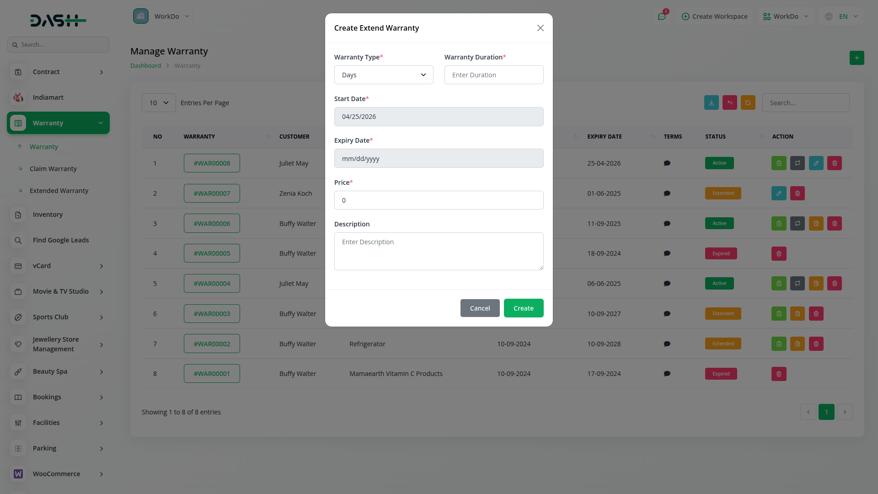Viewport: 878px width, 494px height.
Task: Click the Enter Duration input field
Action: click(x=493, y=75)
